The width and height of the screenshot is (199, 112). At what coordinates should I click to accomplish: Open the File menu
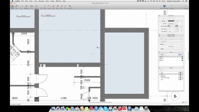22,1
